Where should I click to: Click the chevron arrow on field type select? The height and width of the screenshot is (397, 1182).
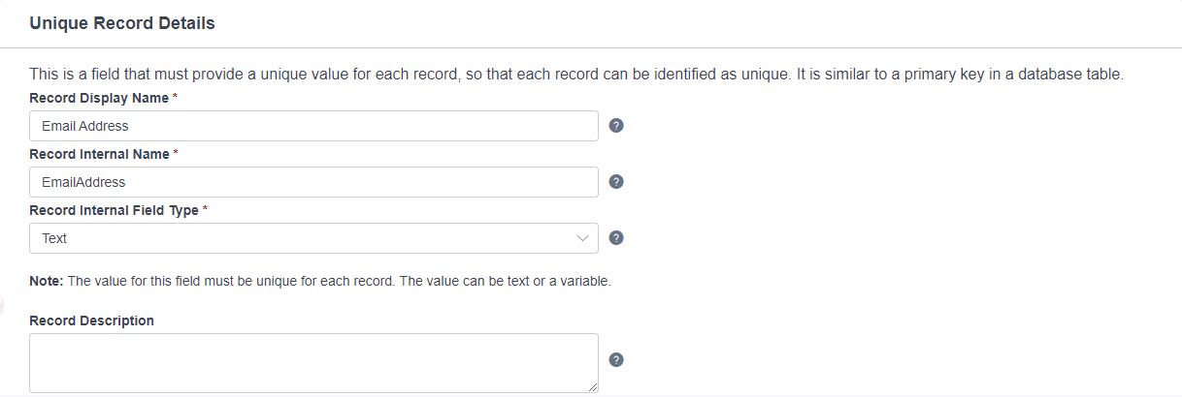pos(582,238)
